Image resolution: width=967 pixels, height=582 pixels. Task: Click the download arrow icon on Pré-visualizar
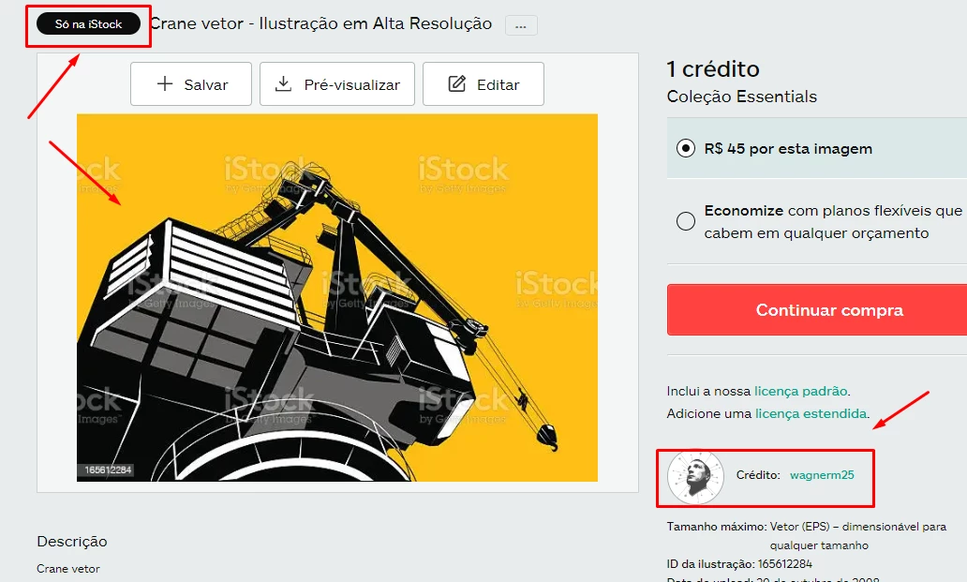tap(283, 83)
